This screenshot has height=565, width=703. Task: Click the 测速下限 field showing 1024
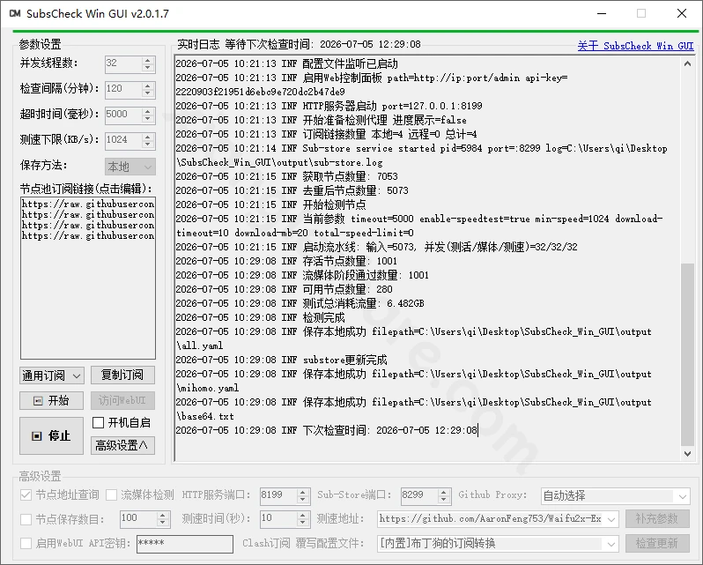point(123,141)
